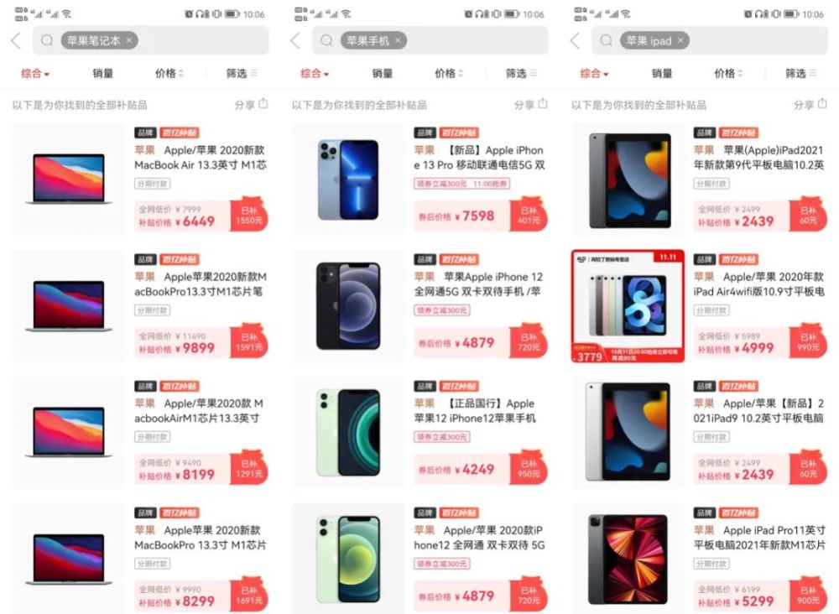The image size is (839, 614).
Task: Tap share icon on iPad results
Action: coord(822,104)
